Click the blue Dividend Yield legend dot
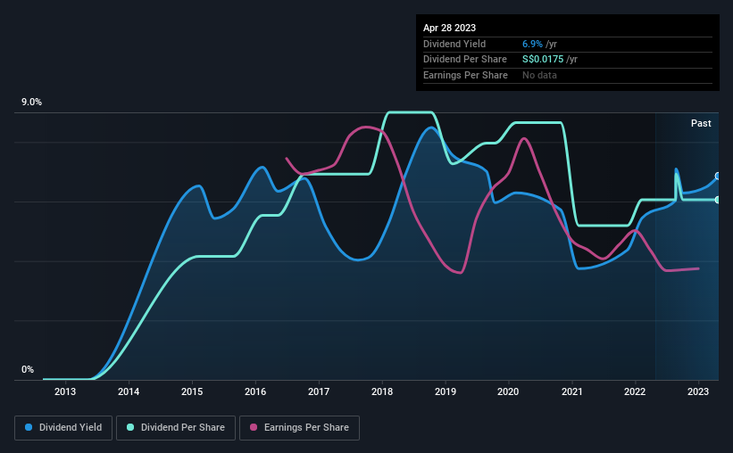Screen dimensions: 733x453 point(29,427)
